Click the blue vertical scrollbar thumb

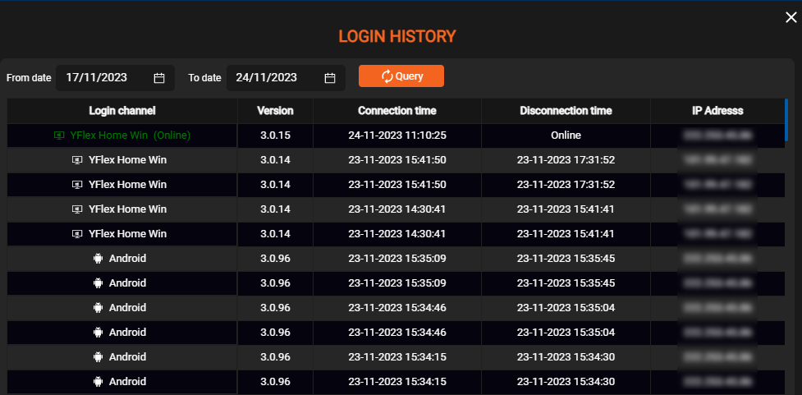pyautogui.click(x=786, y=120)
